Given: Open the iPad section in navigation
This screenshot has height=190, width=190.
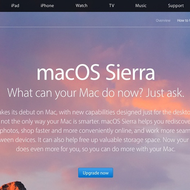Looking at the screenshot, I should tap(15, 6).
